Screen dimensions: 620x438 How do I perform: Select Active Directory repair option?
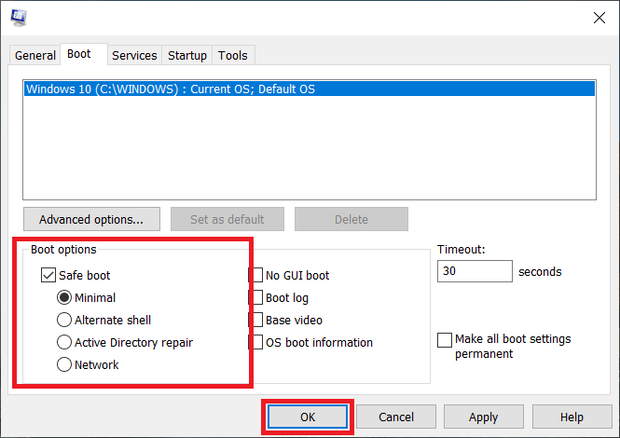64,343
